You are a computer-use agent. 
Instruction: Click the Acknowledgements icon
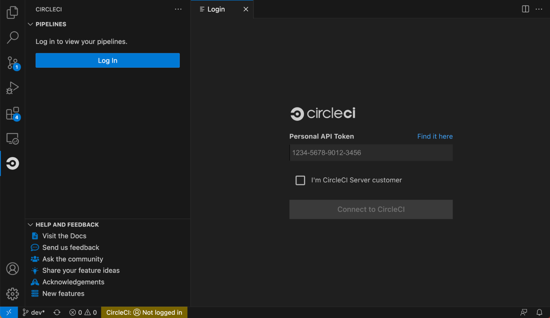pos(35,282)
